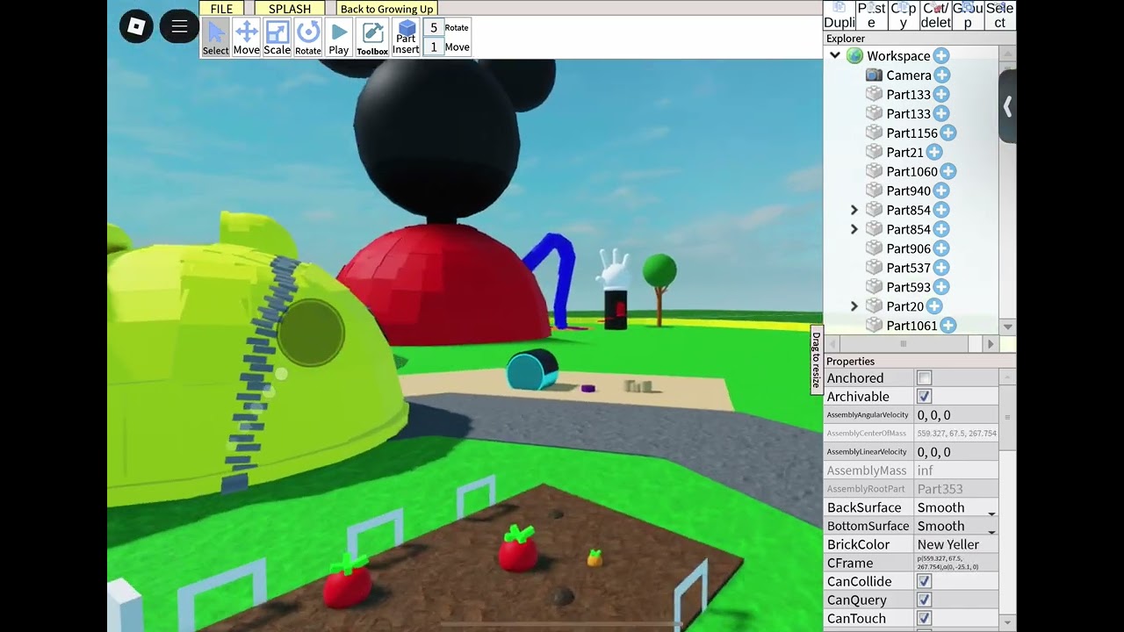Click the AssemblyAngularVelocity value field
The height and width of the screenshot is (632, 1124).
pos(956,415)
